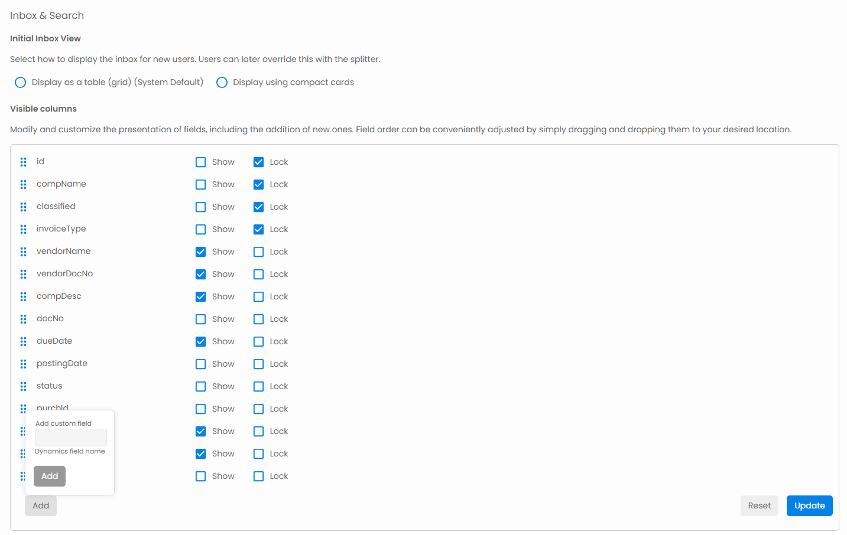Viewport: 847px width, 535px height.
Task: Uncheck Lock for classified
Action: point(259,207)
